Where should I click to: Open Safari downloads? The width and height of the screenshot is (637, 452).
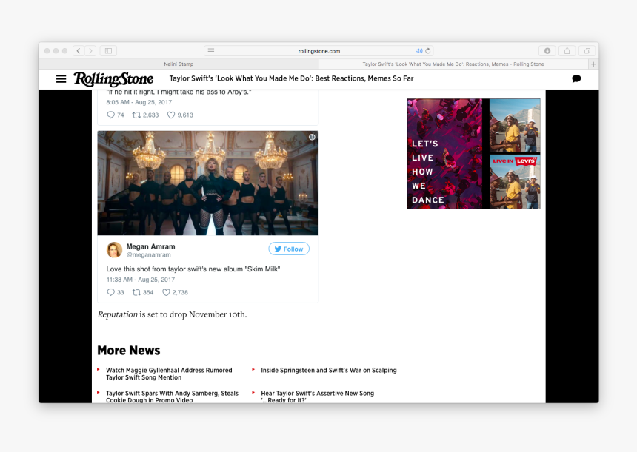coord(547,51)
